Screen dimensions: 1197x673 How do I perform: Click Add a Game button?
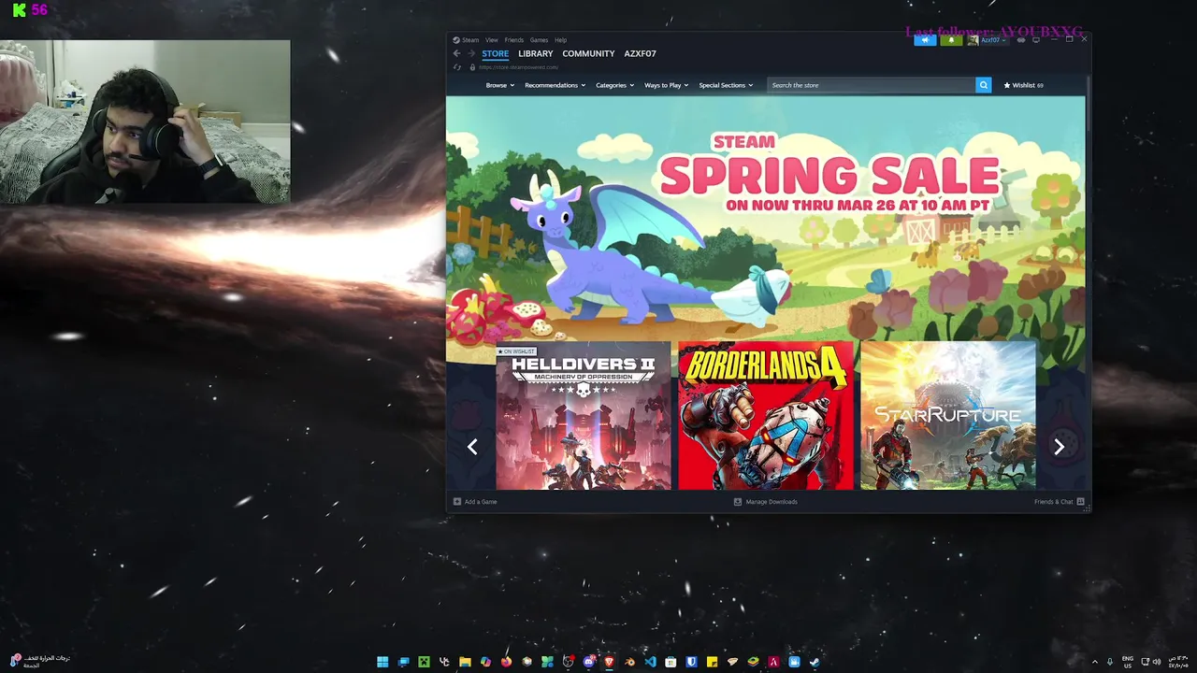tap(475, 502)
